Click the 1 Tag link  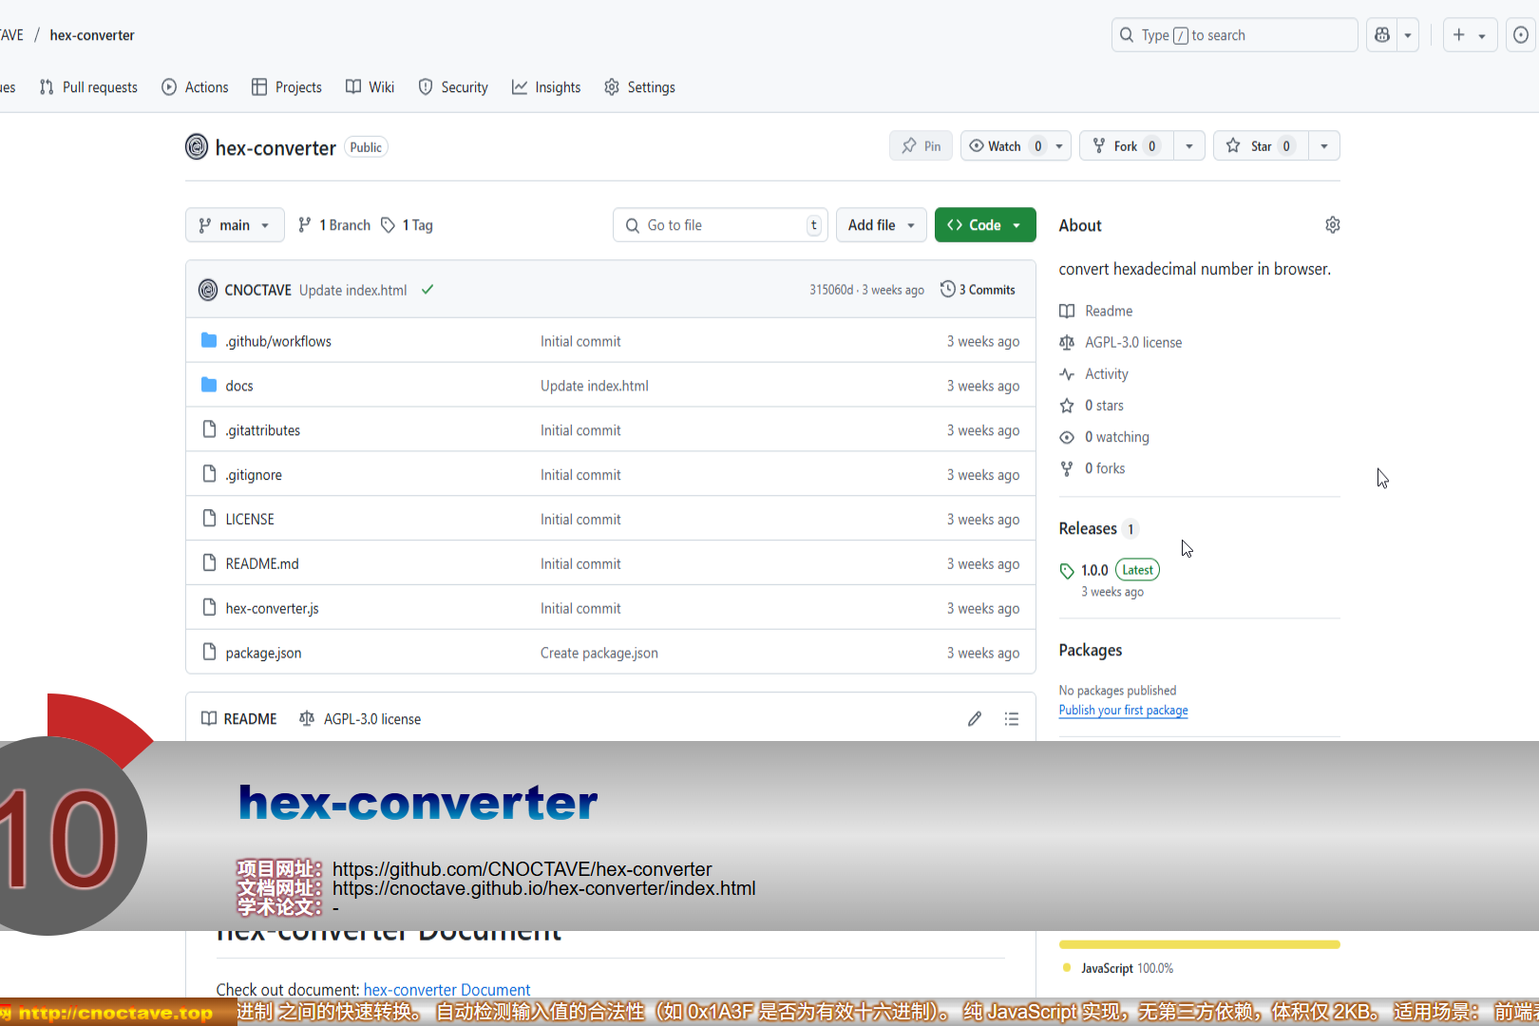(408, 225)
